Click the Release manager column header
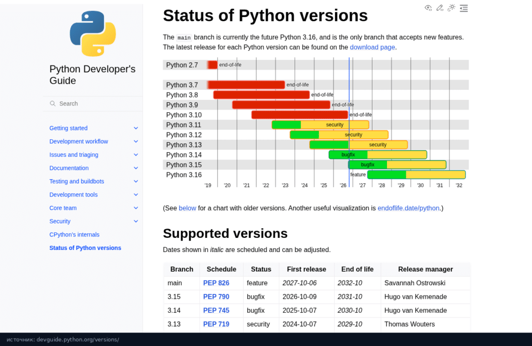This screenshot has height=346, width=532. coord(425,269)
